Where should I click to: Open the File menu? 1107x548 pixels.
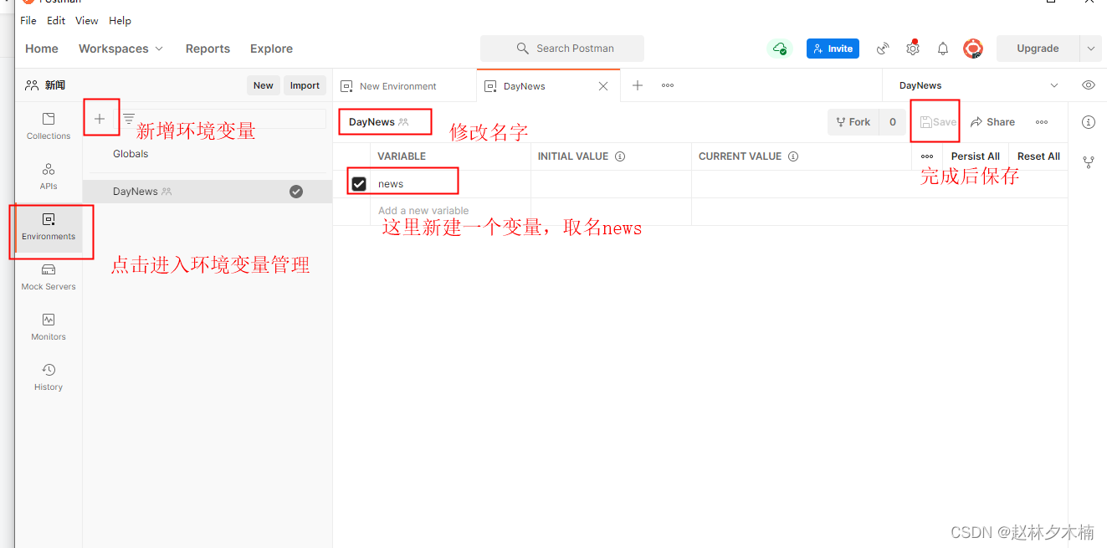click(x=28, y=20)
